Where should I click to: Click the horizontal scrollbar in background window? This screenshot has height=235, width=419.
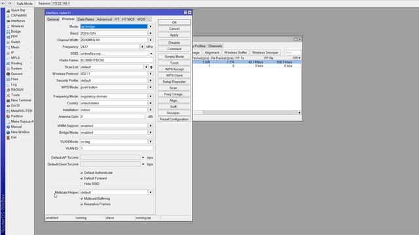pos(246,112)
